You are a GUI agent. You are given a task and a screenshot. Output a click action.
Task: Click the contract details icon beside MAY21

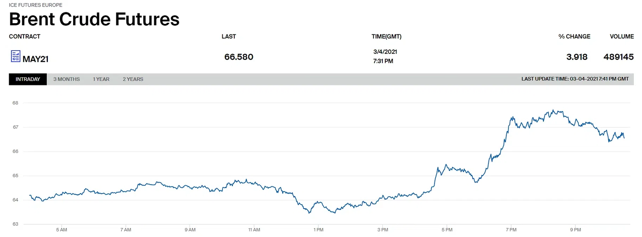tap(15, 56)
